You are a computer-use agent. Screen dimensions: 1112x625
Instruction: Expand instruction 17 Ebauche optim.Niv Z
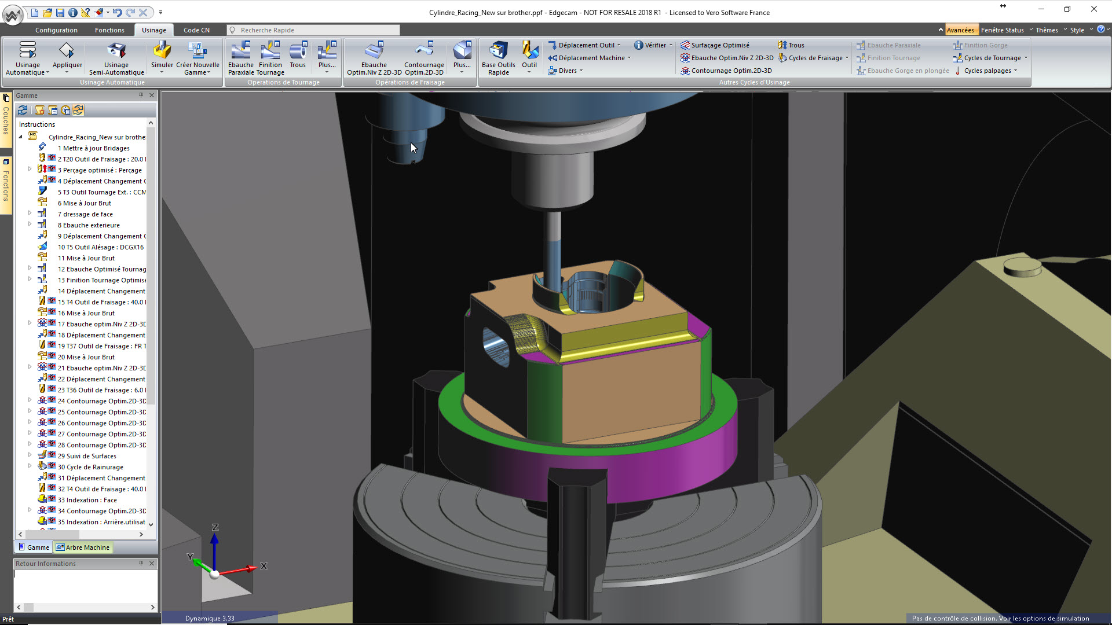(x=30, y=323)
